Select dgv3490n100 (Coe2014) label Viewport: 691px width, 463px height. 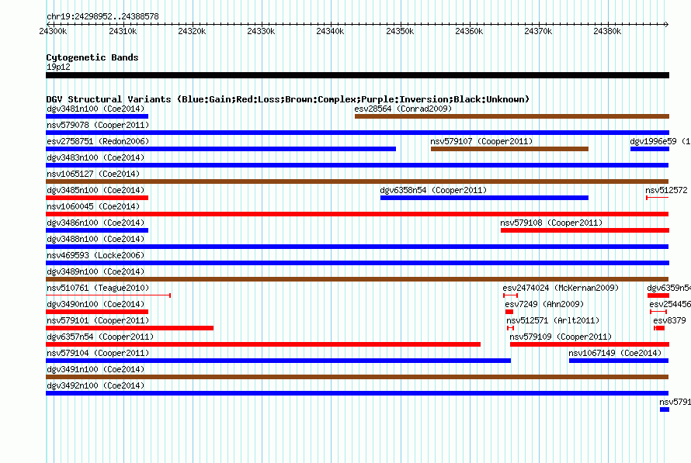point(95,304)
